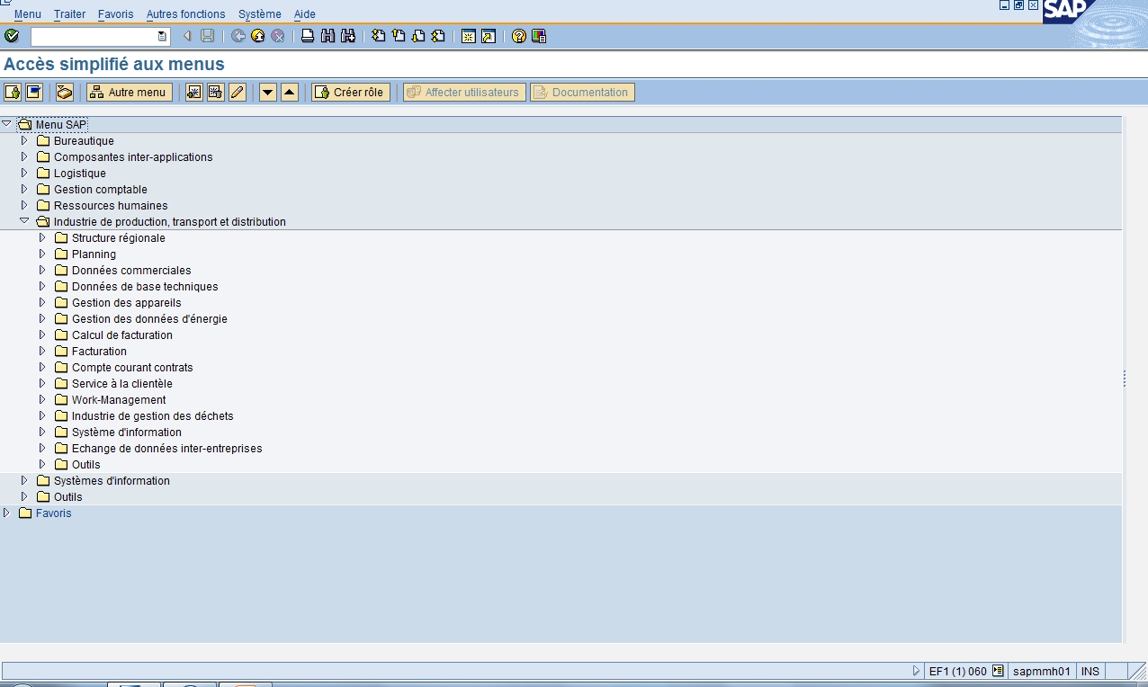1148x687 pixels.
Task: Go to the previous page icon
Action: 399,36
